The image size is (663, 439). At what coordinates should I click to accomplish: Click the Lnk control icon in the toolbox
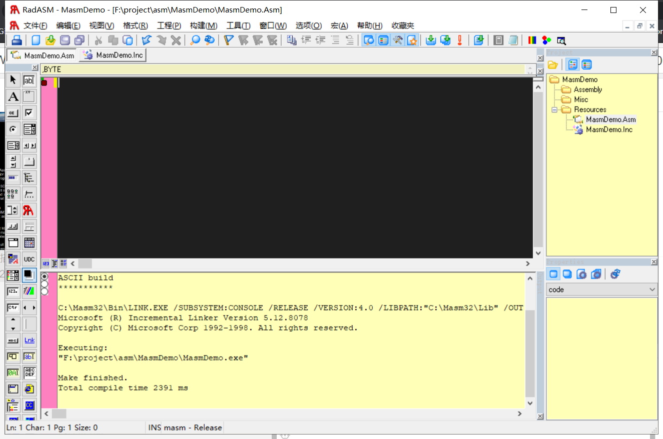(x=29, y=340)
